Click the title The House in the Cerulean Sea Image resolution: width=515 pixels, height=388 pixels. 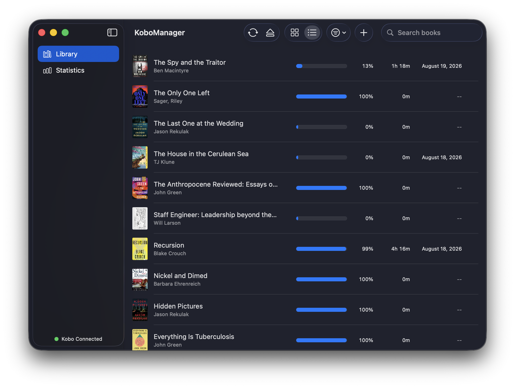[201, 154]
